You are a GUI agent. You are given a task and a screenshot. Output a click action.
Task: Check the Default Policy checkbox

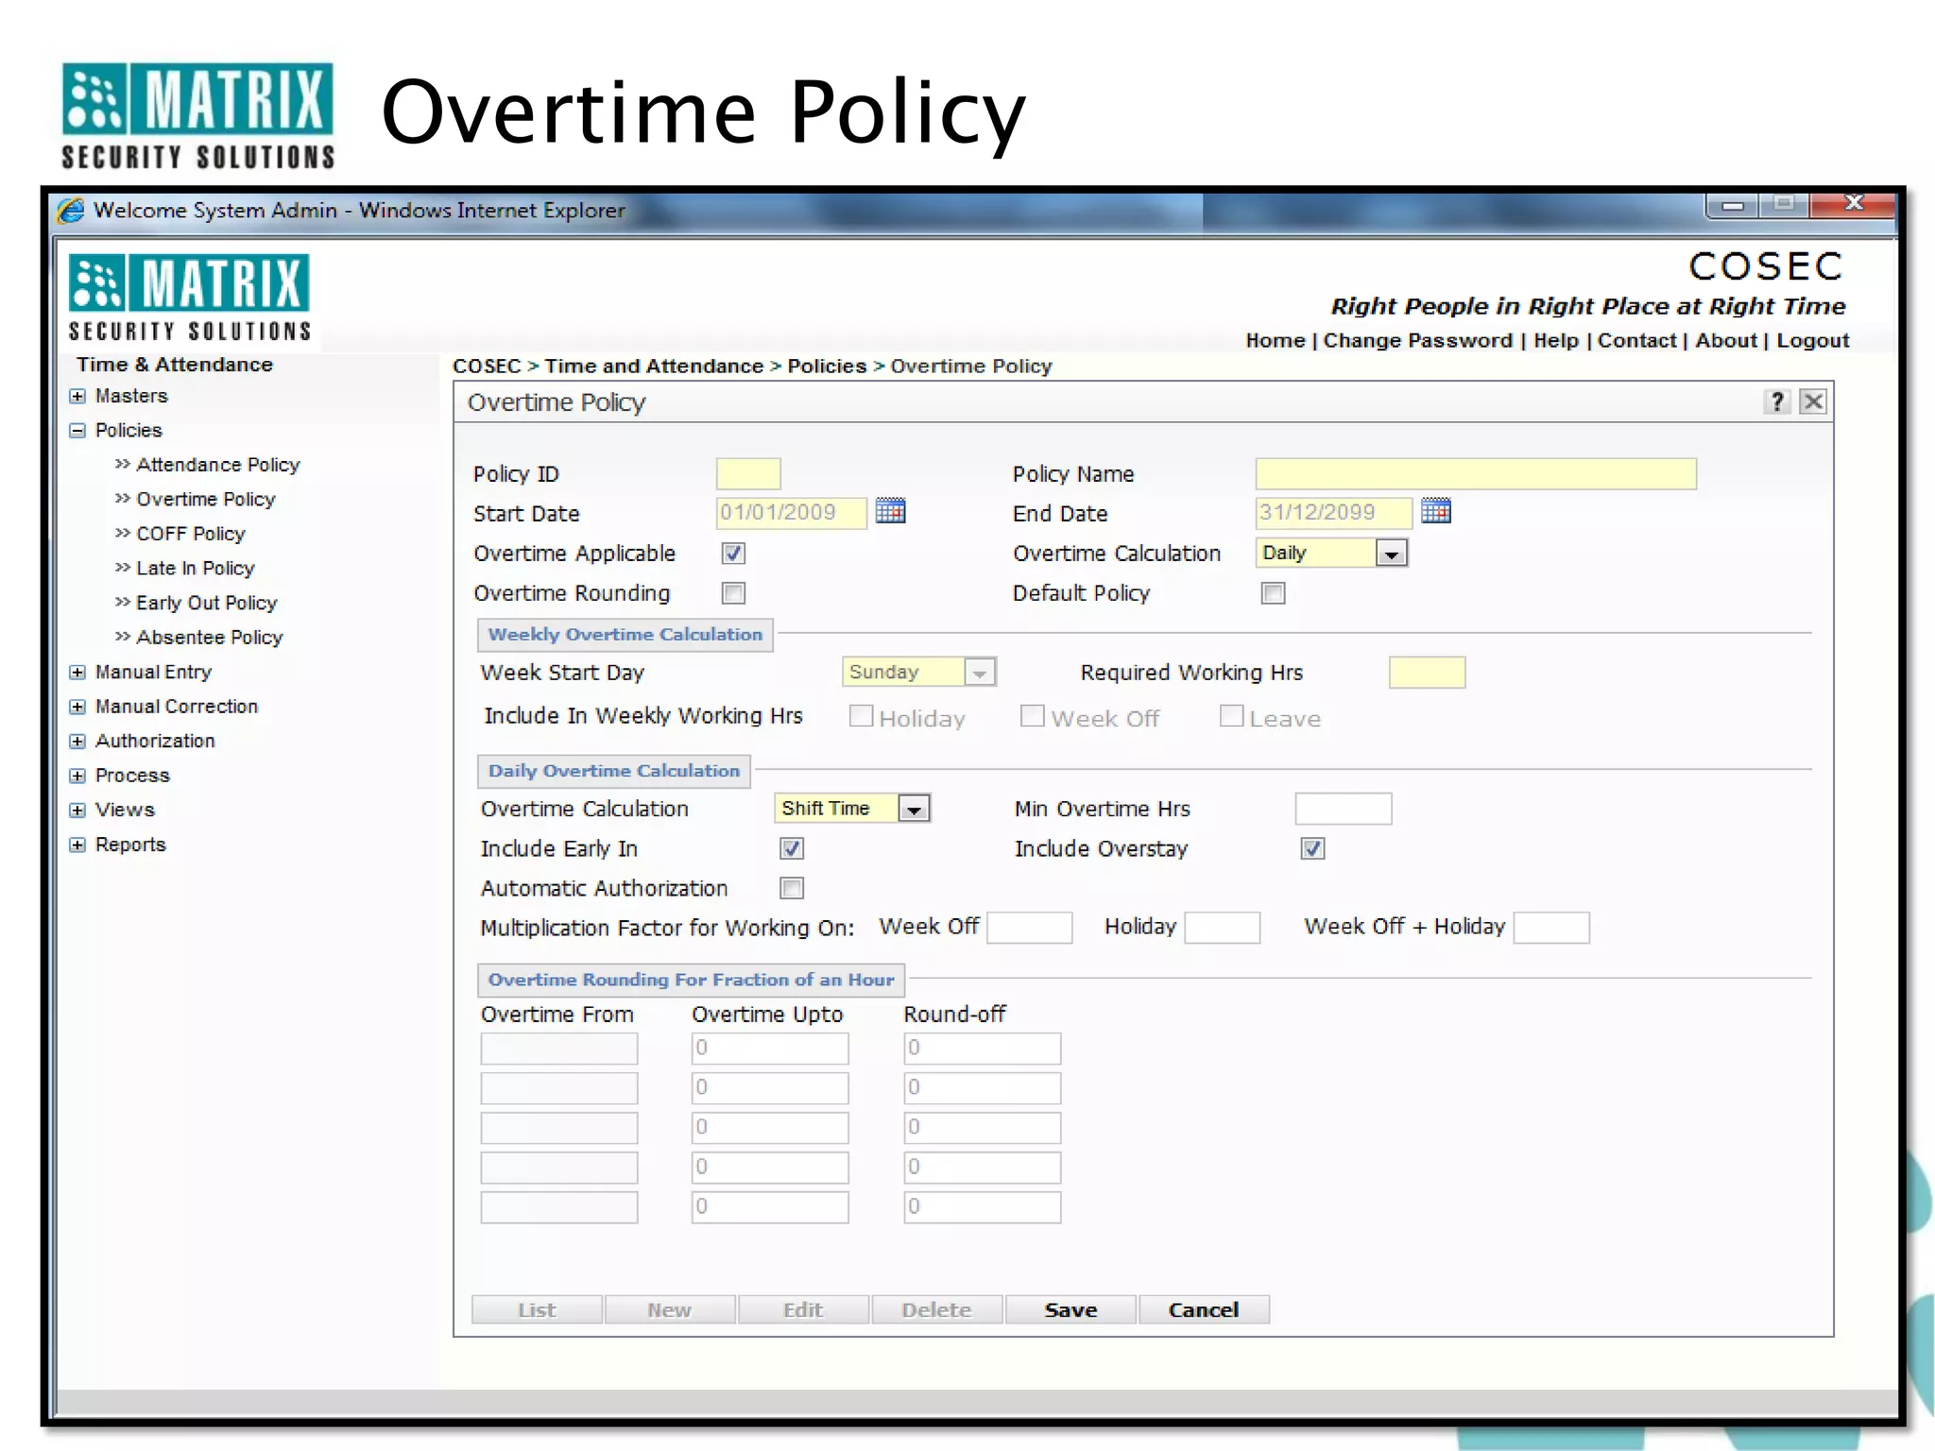[1273, 593]
